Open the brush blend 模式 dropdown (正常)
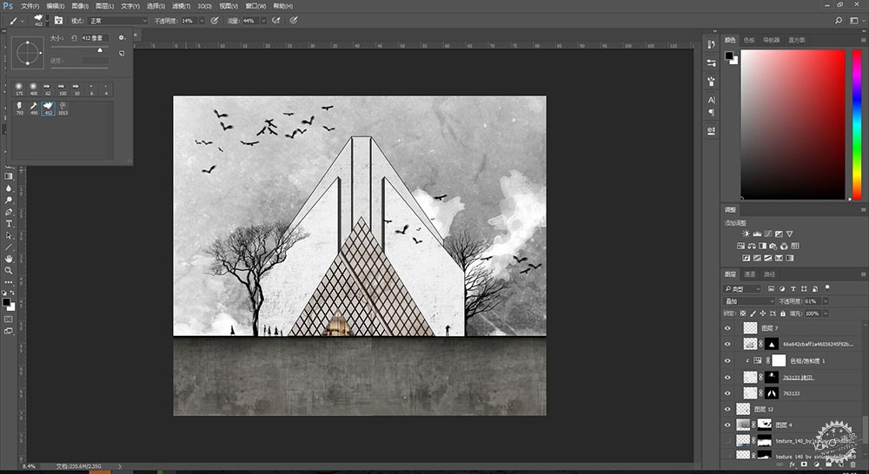 tap(118, 21)
